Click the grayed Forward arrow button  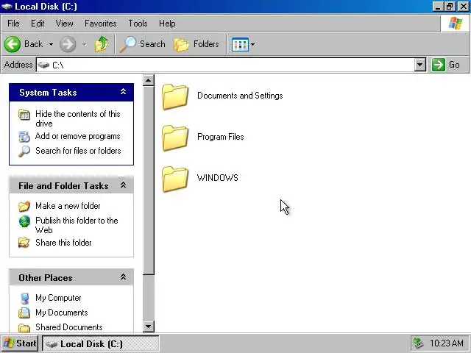68,44
